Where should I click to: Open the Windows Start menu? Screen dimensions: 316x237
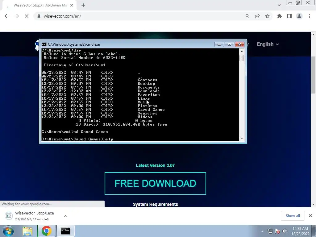(8, 231)
